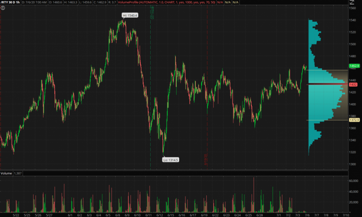Image resolution: width=362 pixels, height=217 pixels.
Task: Select the Lo: 1314.5 price bubble
Action: pos(171,159)
